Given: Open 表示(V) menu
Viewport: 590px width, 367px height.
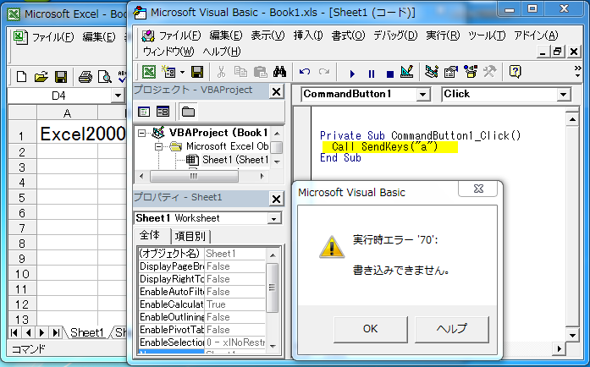Looking at the screenshot, I should tap(267, 36).
